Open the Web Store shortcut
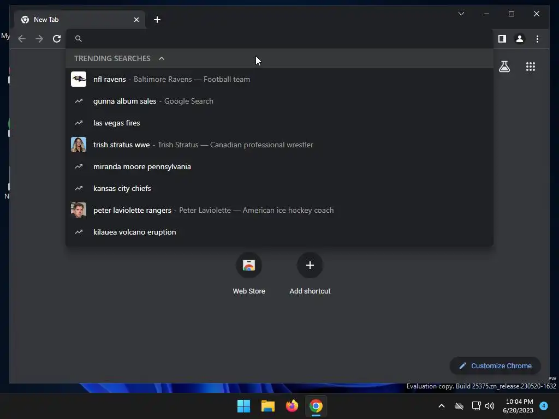The width and height of the screenshot is (559, 419). click(249, 274)
